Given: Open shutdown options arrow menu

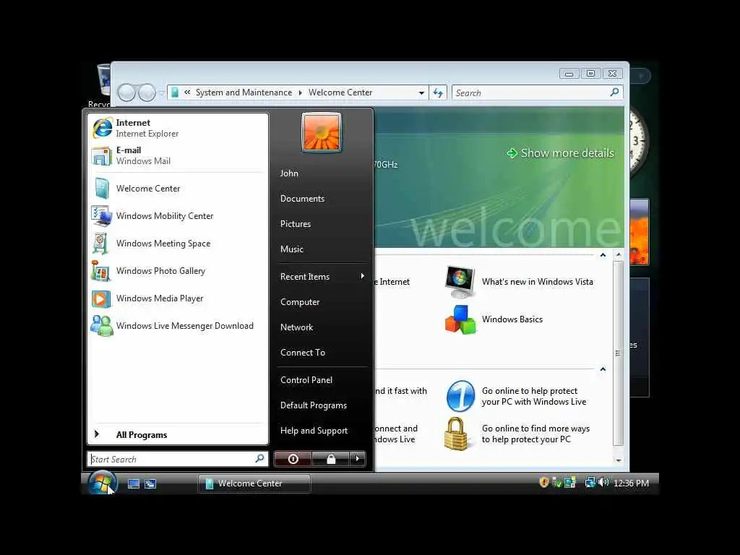Looking at the screenshot, I should pos(357,459).
